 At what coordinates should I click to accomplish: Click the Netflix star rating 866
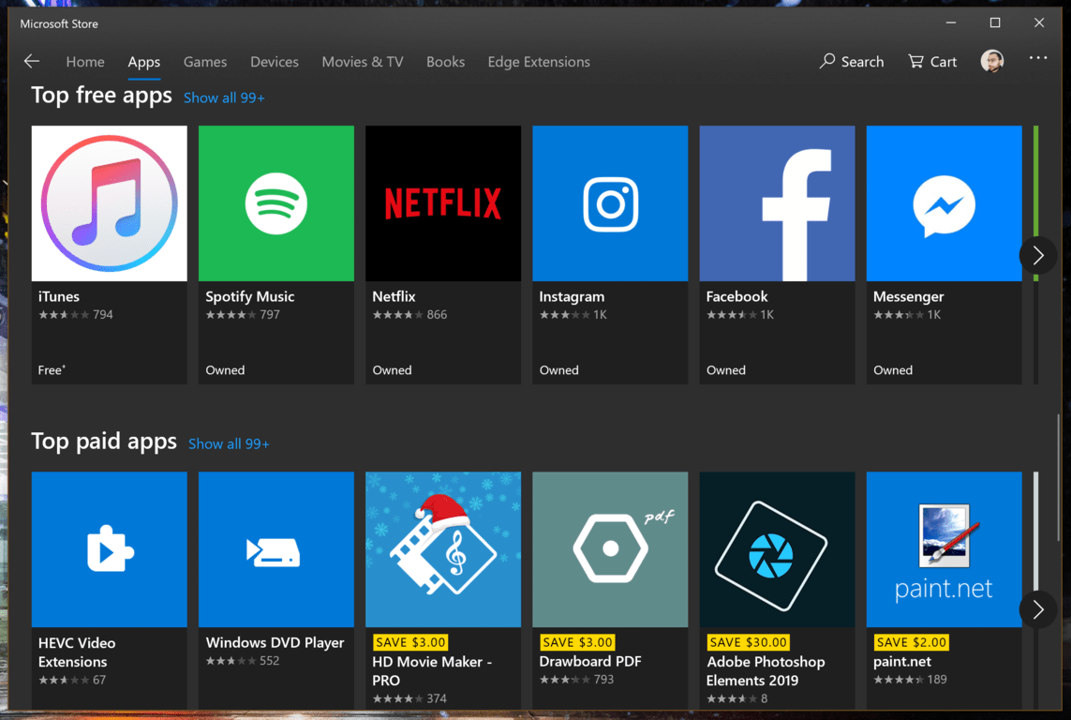pos(409,315)
